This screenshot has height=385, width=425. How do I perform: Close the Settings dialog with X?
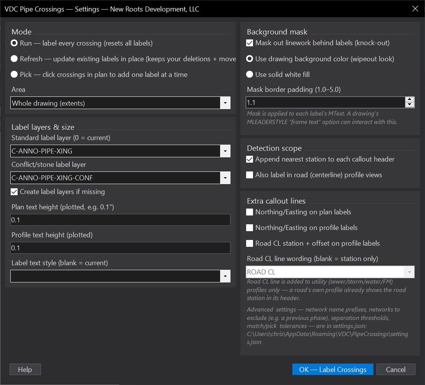(x=415, y=9)
